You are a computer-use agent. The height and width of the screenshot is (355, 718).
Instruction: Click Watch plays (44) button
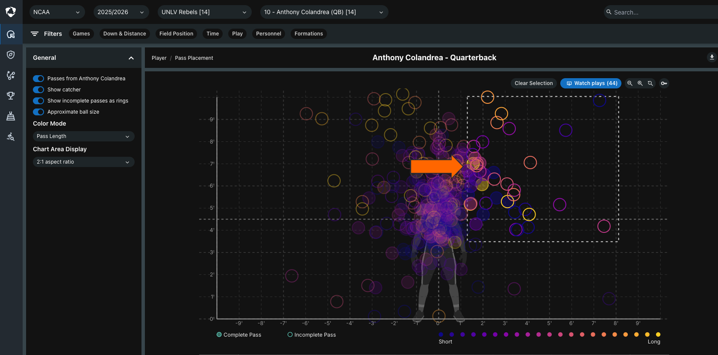click(x=591, y=83)
